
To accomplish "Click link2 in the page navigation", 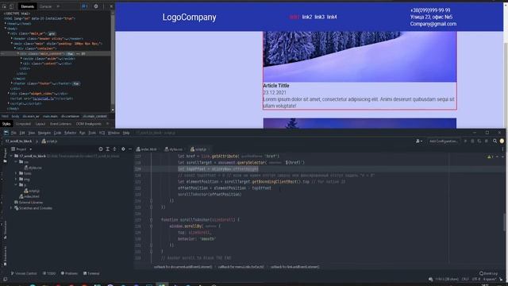I will tap(307, 17).
